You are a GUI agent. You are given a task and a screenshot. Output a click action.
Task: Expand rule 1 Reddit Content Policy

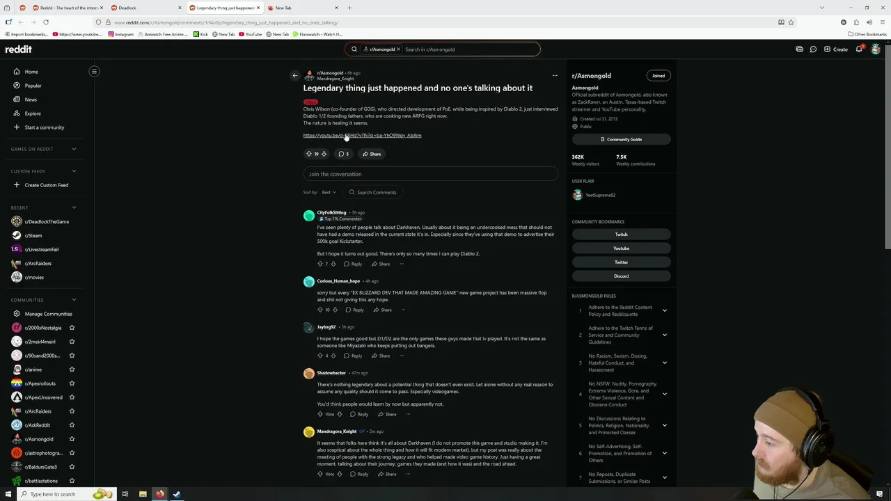(664, 310)
